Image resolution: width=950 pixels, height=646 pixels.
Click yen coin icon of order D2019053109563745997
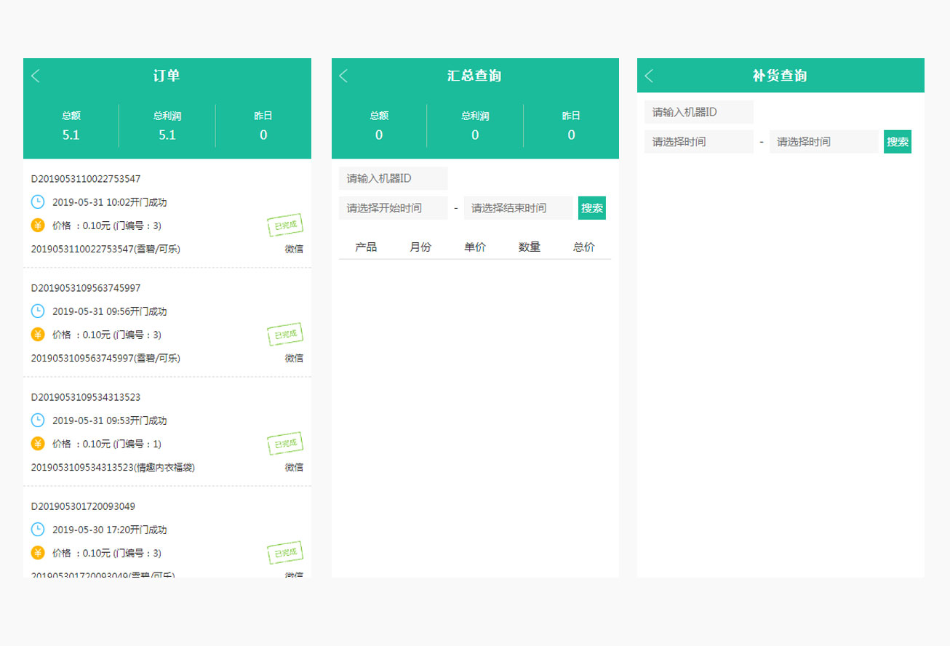click(38, 335)
